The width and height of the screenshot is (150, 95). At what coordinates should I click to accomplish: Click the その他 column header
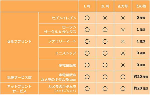pyautogui.click(x=141, y=6)
